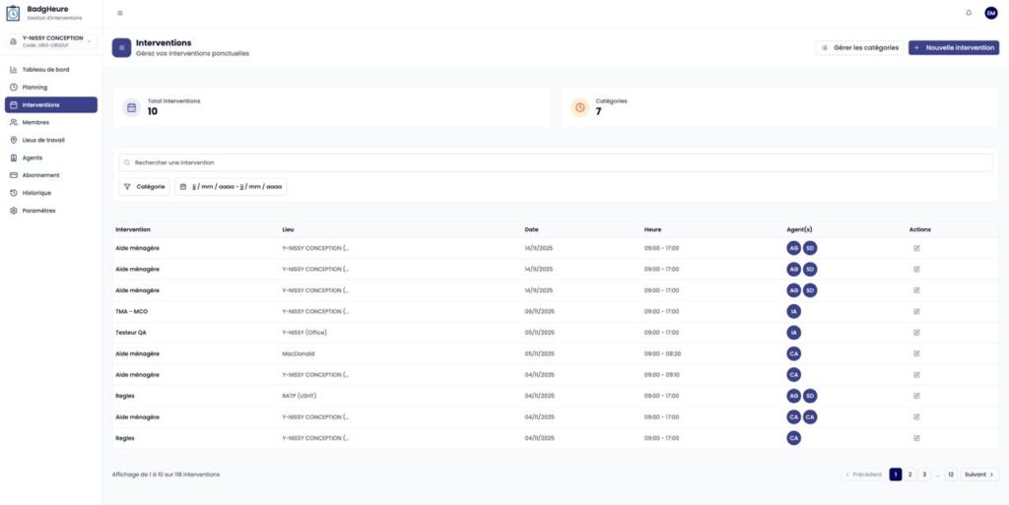Click the Nouvelle intervention button
Viewport: 1009px width, 505px height.
tap(954, 47)
